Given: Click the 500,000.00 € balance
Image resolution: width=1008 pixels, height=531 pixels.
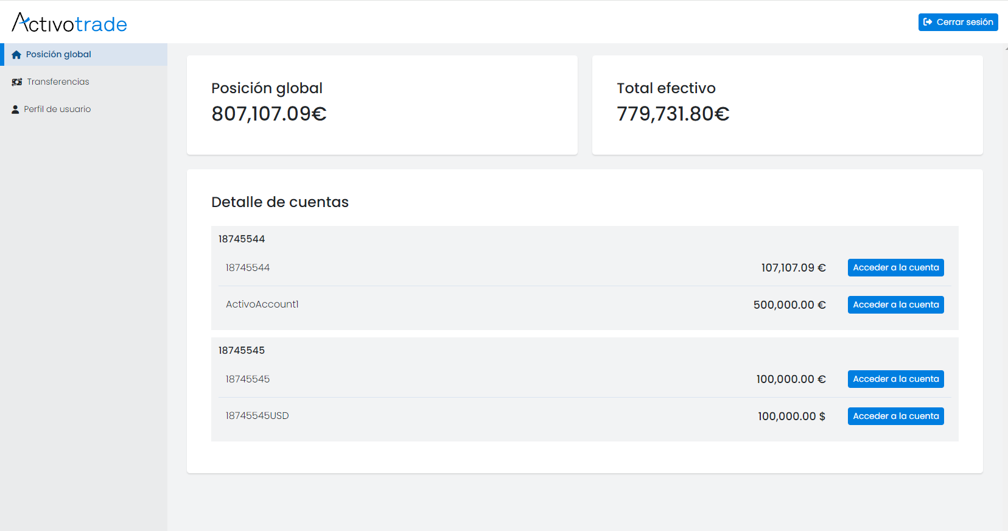Looking at the screenshot, I should click(x=789, y=304).
